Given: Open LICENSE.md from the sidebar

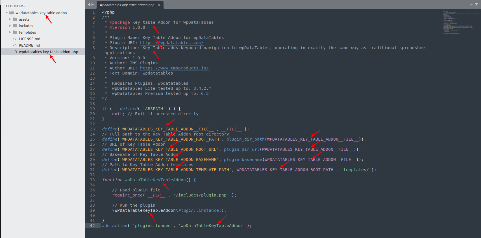Looking at the screenshot, I should pyautogui.click(x=29, y=39).
